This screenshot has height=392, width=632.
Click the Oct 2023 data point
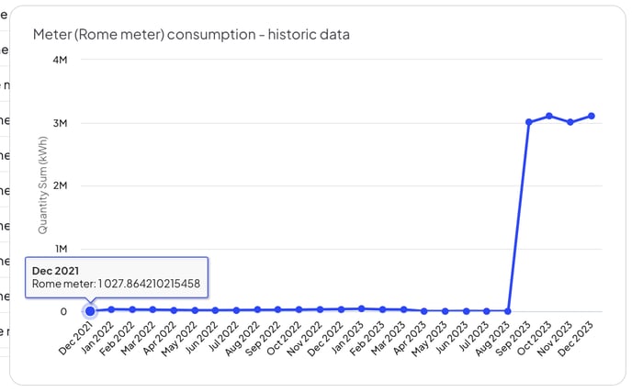pyautogui.click(x=549, y=116)
